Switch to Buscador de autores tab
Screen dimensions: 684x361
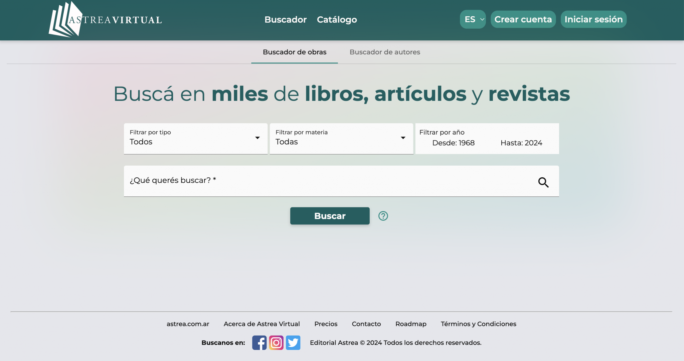pyautogui.click(x=385, y=52)
